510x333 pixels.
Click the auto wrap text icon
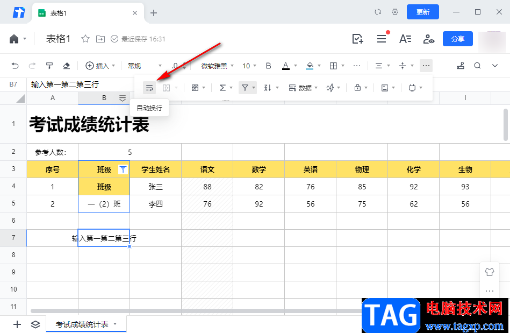click(149, 88)
